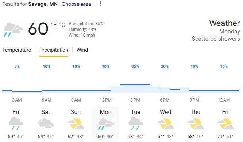The image size is (243, 142).
Task: Open the three-dot more options menu
Action: [100, 4]
